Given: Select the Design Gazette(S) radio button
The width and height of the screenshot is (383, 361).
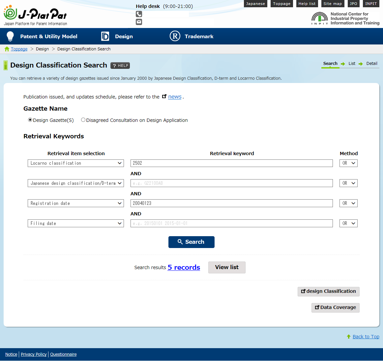Looking at the screenshot, I should (30, 120).
